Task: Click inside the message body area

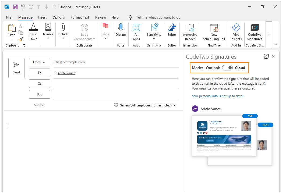Action: 93,151
